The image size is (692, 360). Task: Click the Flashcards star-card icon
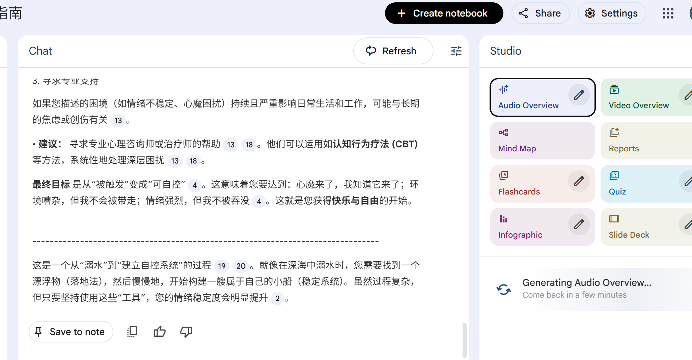pyautogui.click(x=503, y=176)
